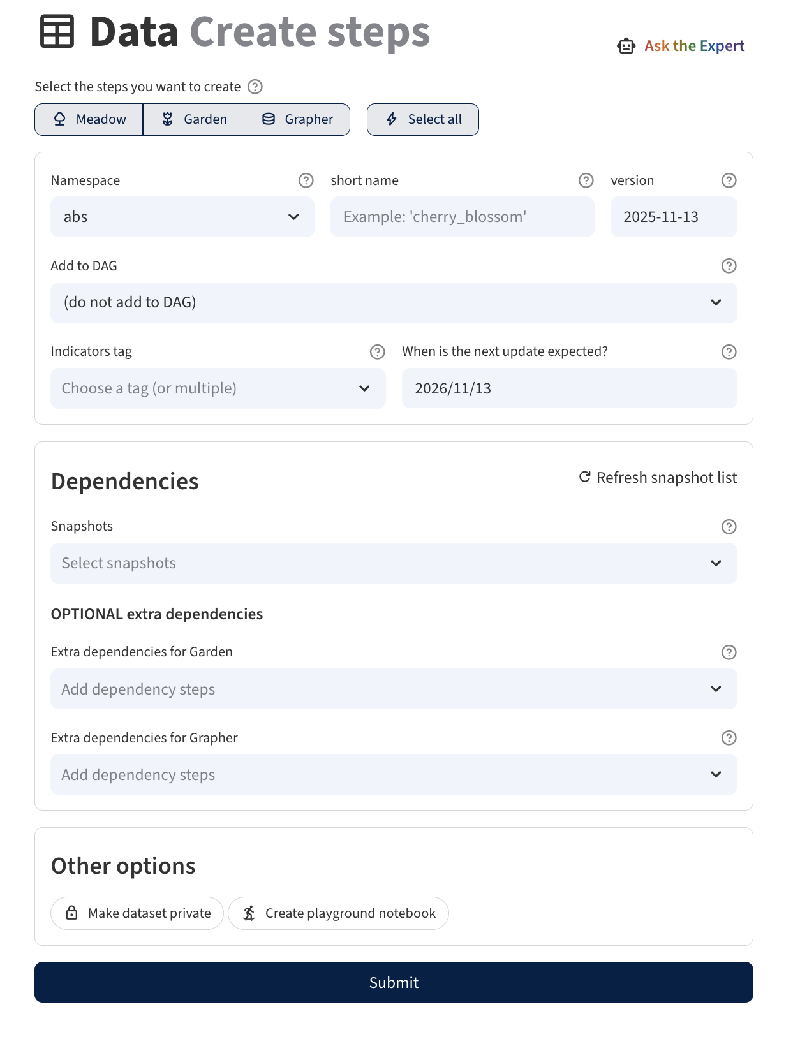Screen dimensions: 800x1037
Task: Expand Garden extra dependency steps dropdown
Action: tap(394, 689)
